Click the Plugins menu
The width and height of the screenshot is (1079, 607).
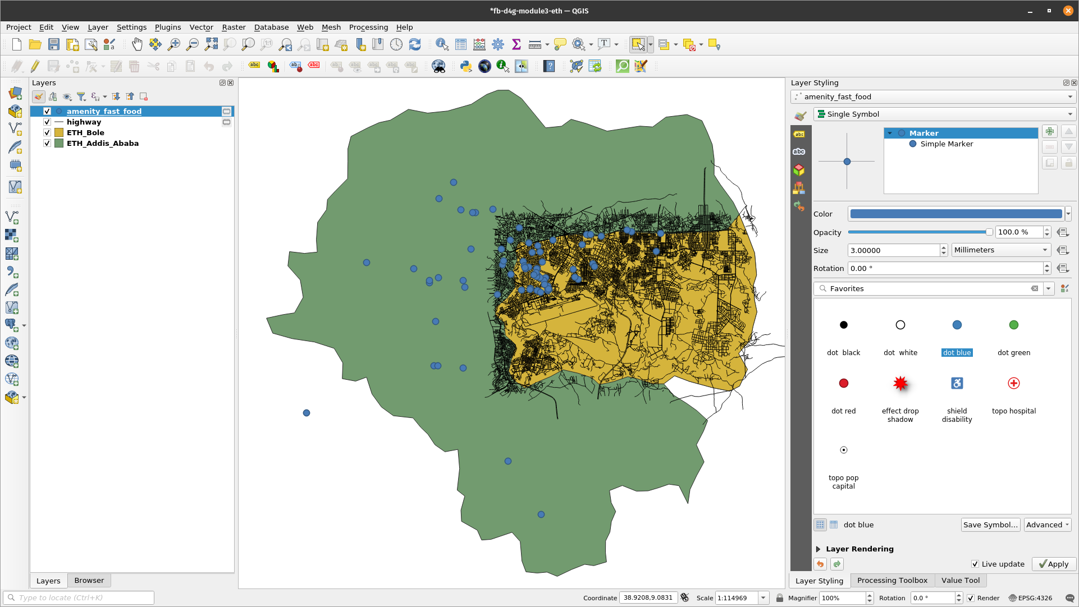(166, 27)
